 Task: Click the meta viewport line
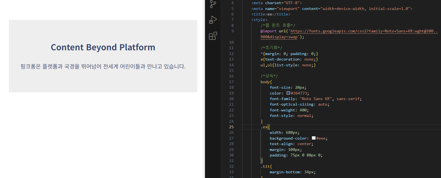click(332, 9)
